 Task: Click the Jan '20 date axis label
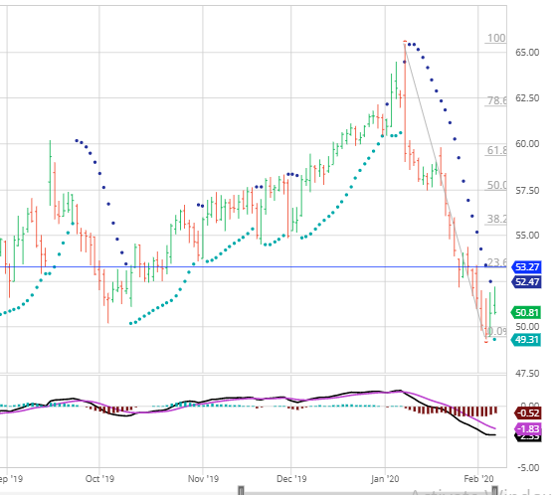pyautogui.click(x=385, y=479)
